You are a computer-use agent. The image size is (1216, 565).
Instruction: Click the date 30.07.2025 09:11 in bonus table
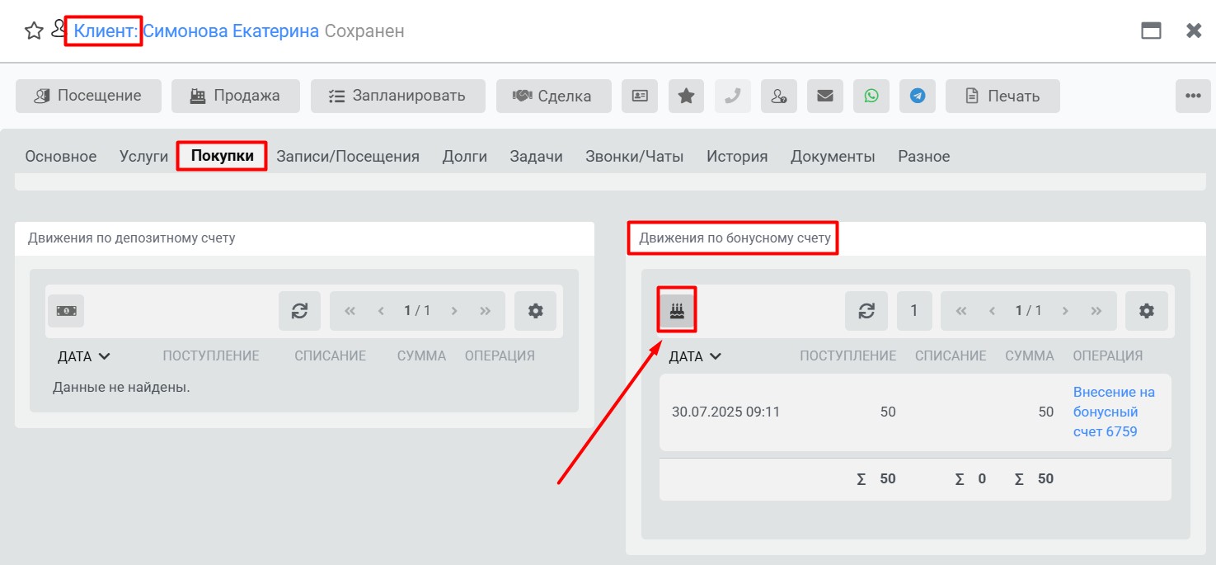[725, 412]
